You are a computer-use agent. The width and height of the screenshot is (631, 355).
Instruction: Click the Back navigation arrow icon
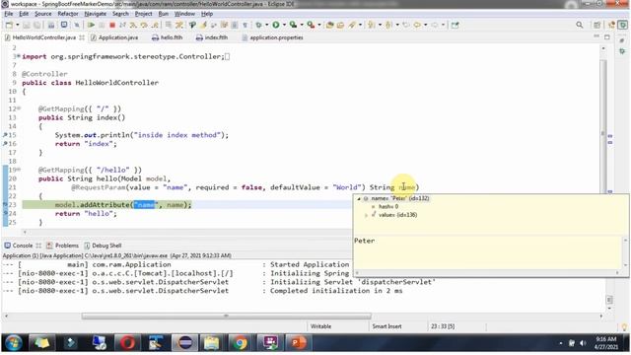pos(417,25)
